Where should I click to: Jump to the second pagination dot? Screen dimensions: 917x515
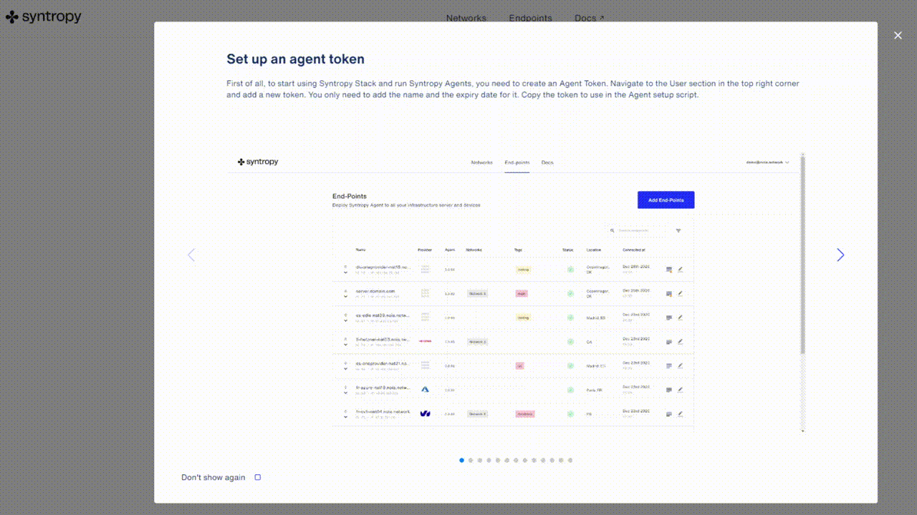click(471, 461)
